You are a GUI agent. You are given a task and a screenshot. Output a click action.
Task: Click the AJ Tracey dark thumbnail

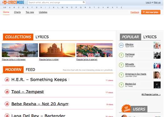[x=157, y=85]
